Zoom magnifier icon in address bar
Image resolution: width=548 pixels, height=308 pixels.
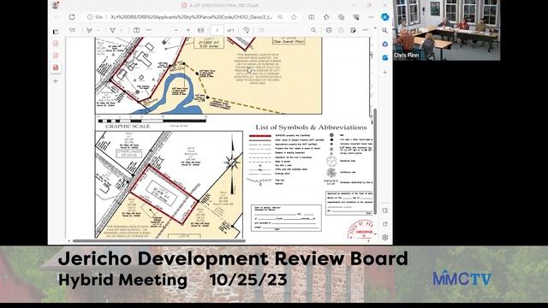pos(280,17)
